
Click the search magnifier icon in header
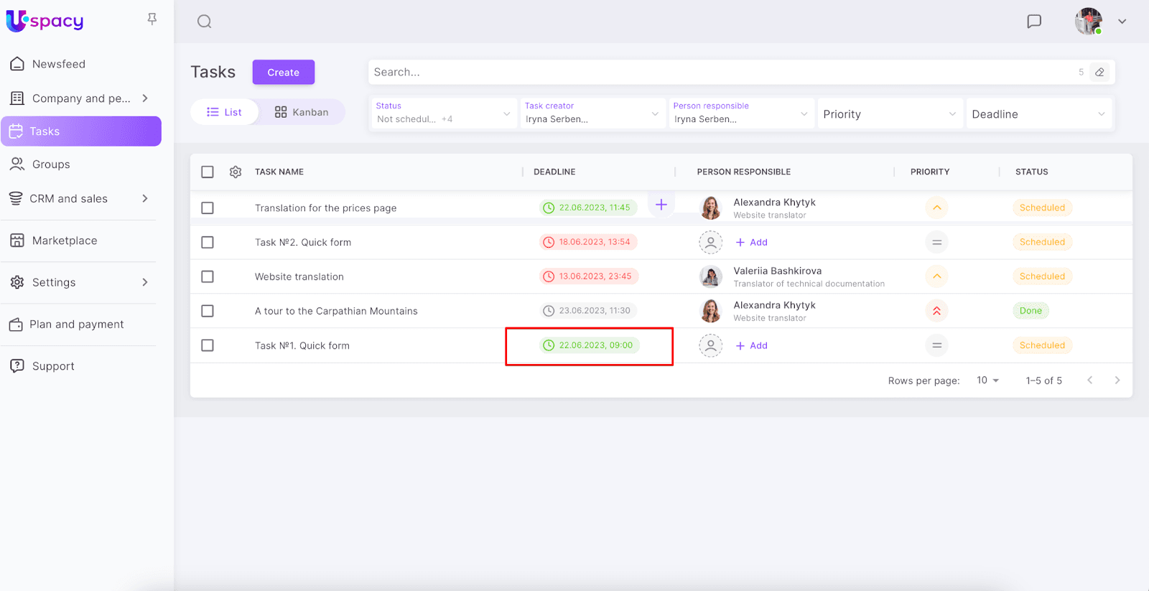pos(205,22)
